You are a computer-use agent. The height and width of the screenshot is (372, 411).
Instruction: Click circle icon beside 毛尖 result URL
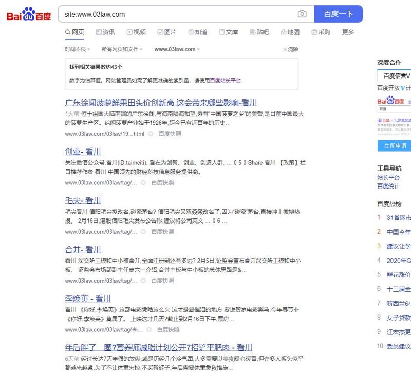(143, 232)
